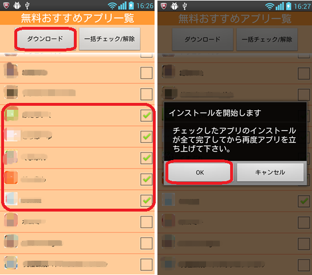
Task: Open the green app icon in list
Action: pos(11,114)
